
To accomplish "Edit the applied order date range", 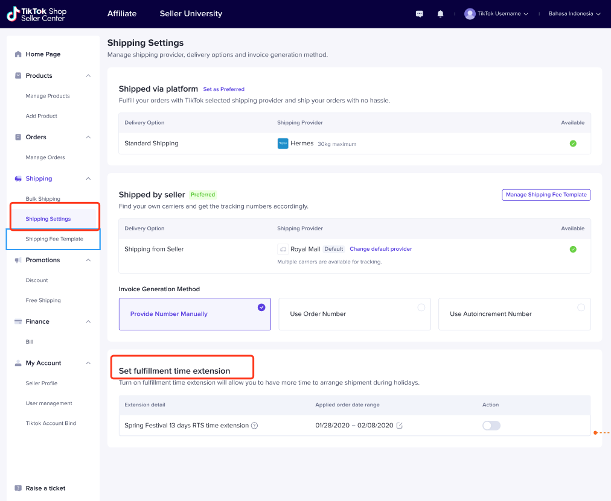I will point(399,426).
